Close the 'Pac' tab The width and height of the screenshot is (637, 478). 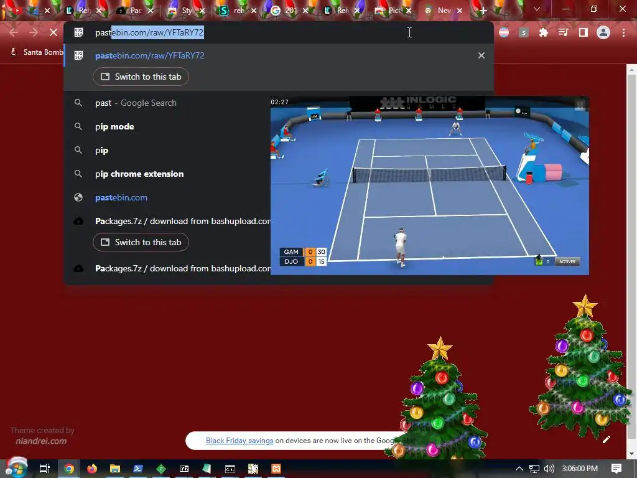click(x=151, y=11)
